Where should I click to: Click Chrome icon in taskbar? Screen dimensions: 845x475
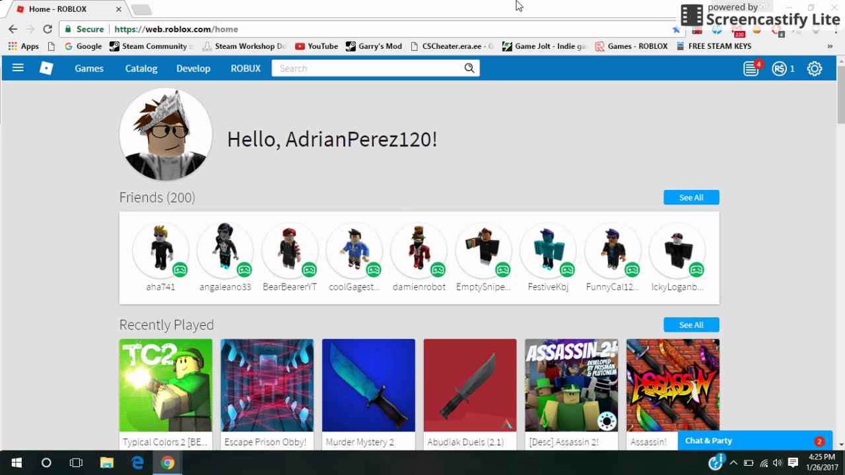(x=168, y=463)
